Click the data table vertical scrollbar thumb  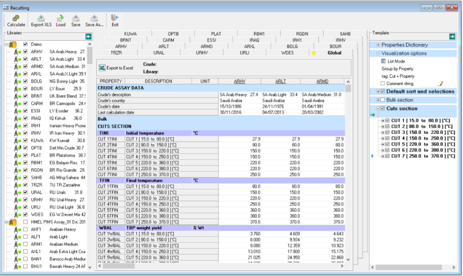click(348, 89)
